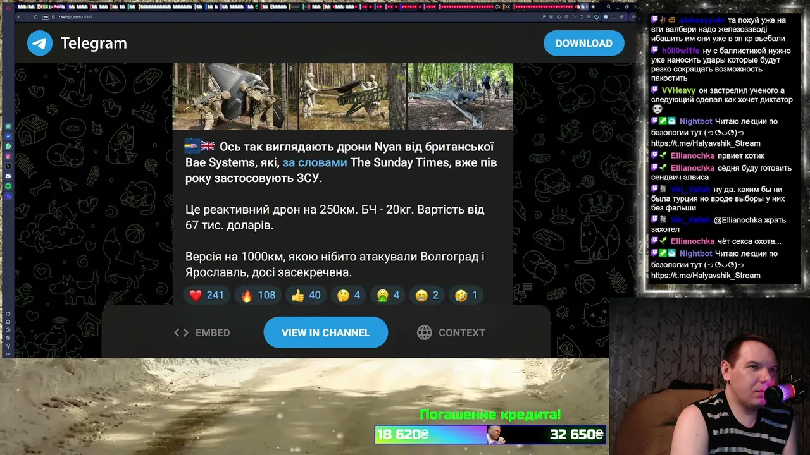Click username h0ll0wl1fe in chat

pos(680,51)
